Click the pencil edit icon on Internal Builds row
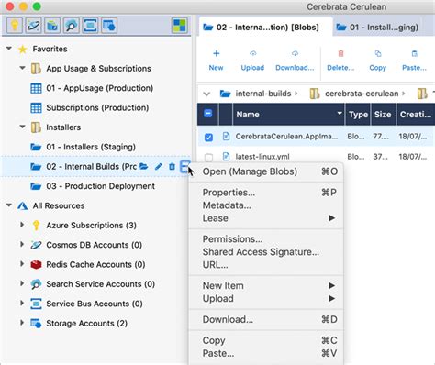The width and height of the screenshot is (435, 365). (x=158, y=167)
